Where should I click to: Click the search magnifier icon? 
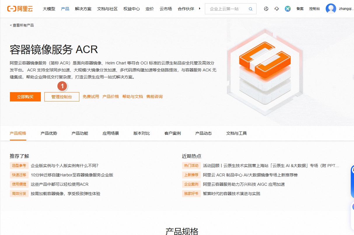point(250,9)
